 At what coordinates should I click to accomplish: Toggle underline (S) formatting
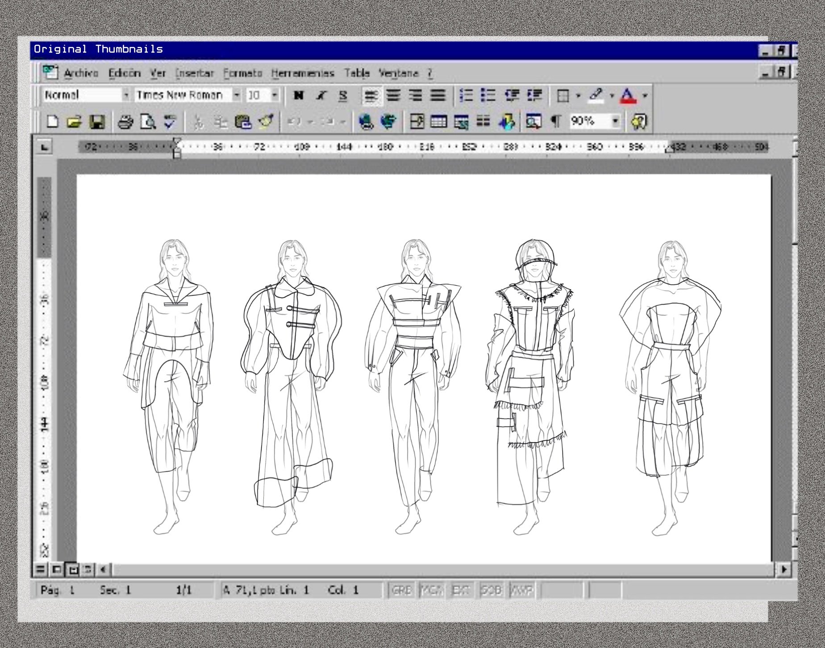pos(343,95)
